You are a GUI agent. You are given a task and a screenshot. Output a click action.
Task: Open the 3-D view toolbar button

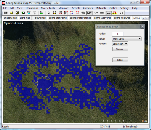coord(121,13)
